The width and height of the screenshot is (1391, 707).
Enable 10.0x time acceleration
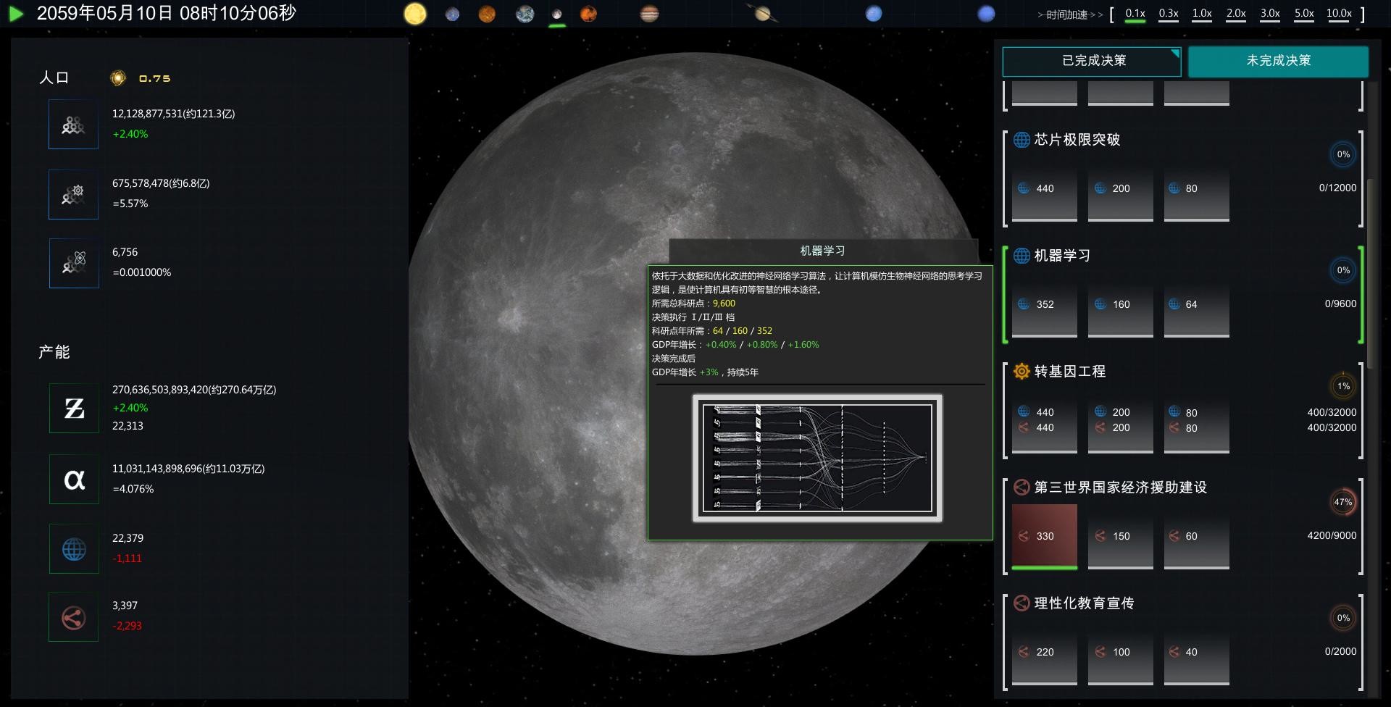click(1340, 13)
